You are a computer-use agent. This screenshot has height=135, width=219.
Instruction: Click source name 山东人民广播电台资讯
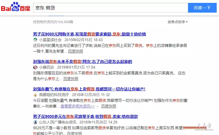point(58,122)
